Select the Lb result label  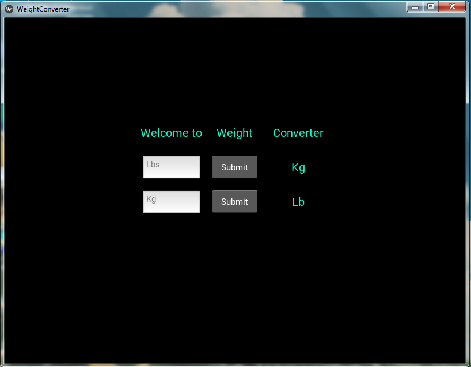(x=298, y=202)
